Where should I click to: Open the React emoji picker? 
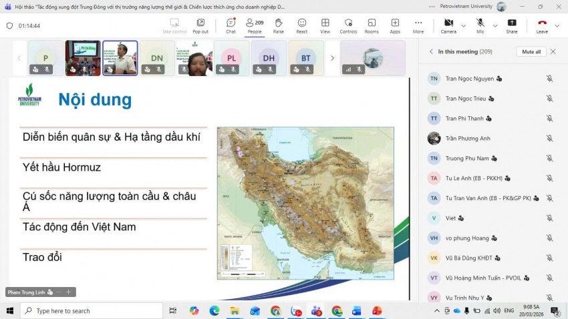pyautogui.click(x=301, y=25)
